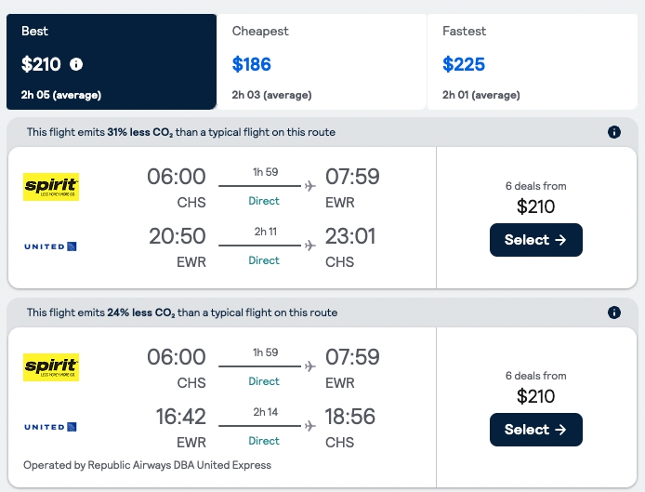Click plane icon on 16:42 EWR return leg
The width and height of the screenshot is (645, 492).
tap(309, 426)
